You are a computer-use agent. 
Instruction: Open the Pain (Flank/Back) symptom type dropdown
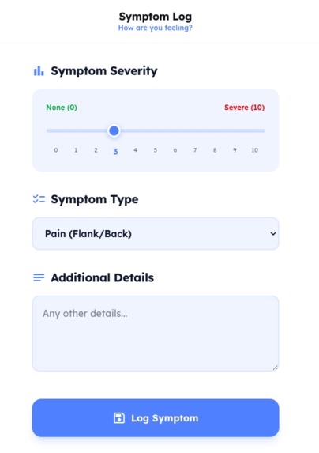click(156, 234)
